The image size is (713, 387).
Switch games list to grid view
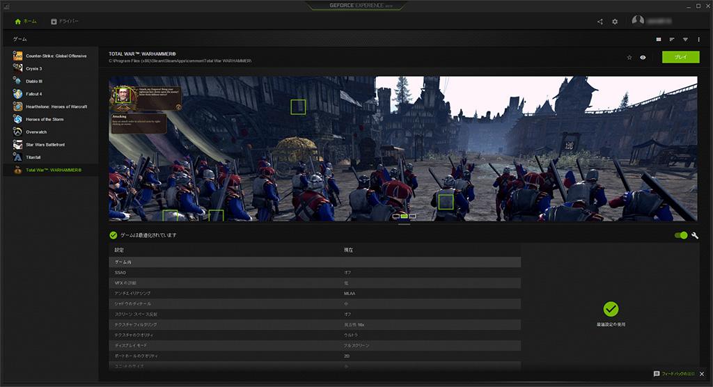[x=659, y=40]
